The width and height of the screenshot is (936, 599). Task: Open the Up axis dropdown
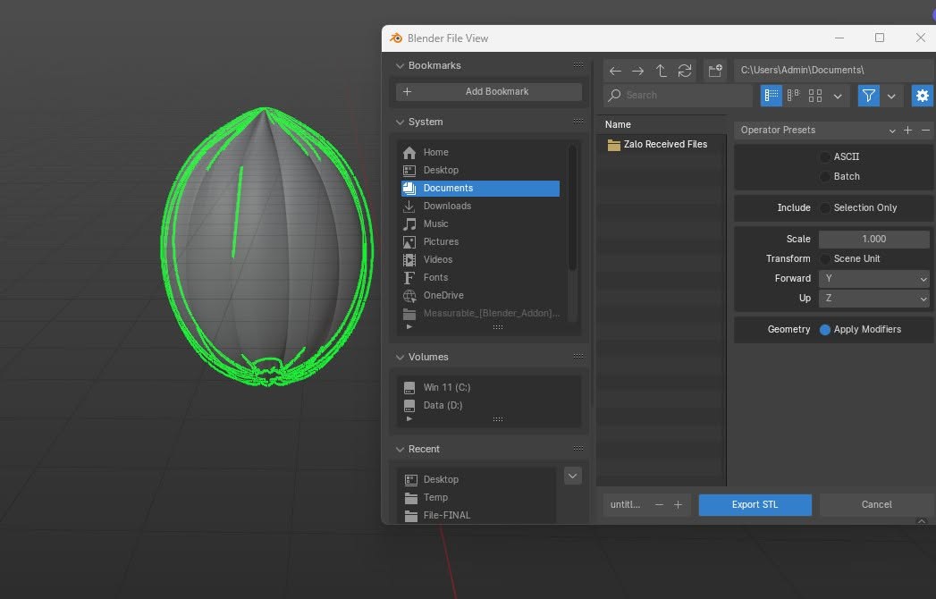tap(874, 298)
